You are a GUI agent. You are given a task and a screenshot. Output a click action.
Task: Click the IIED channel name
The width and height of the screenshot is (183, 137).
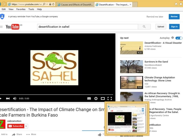coord(146,84)
